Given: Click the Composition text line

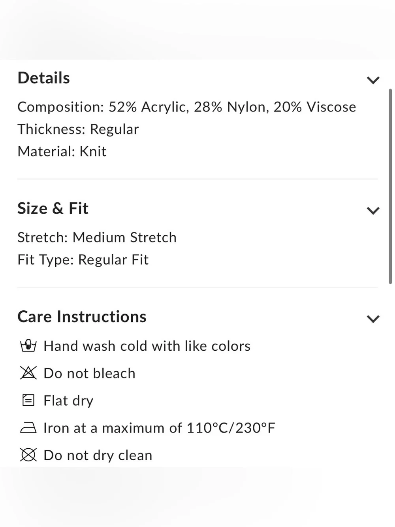Looking at the screenshot, I should [187, 107].
